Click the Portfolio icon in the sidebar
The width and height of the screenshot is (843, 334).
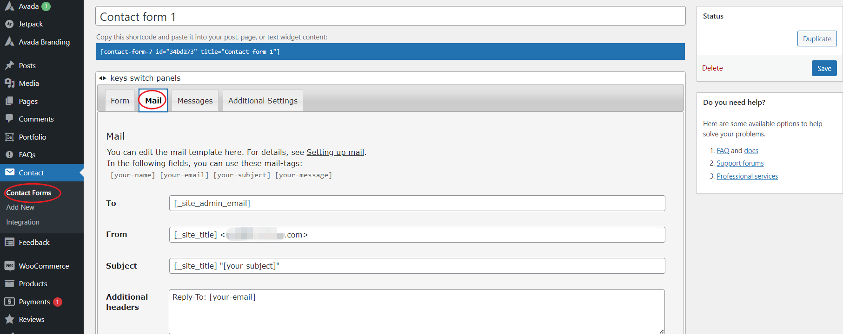pos(9,137)
